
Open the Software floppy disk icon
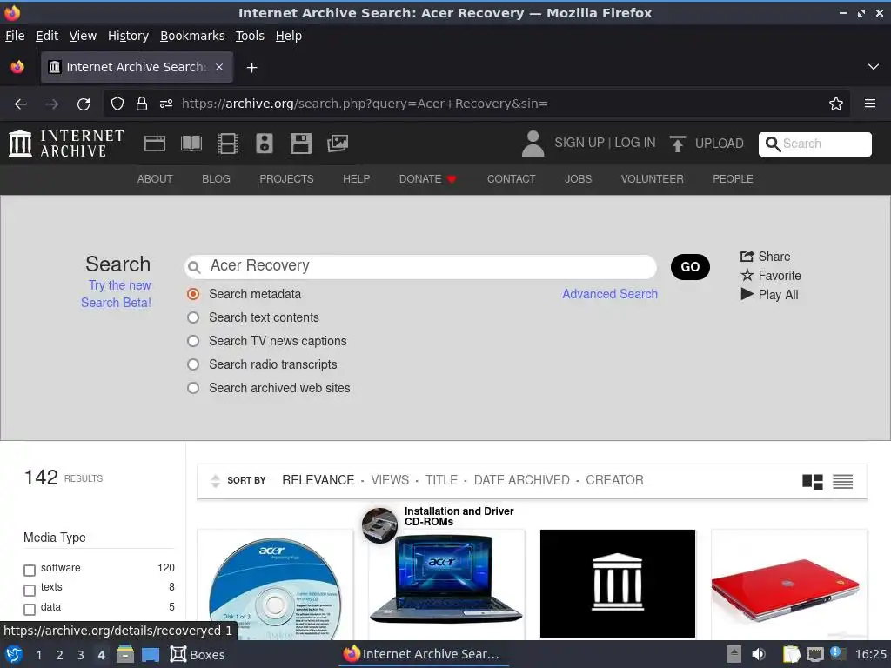click(x=300, y=144)
